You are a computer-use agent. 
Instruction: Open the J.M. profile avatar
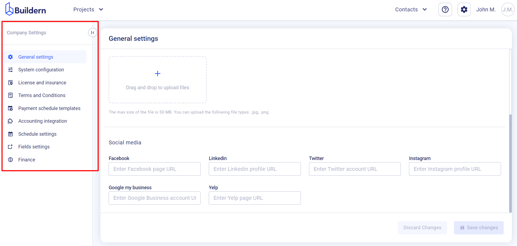tap(507, 9)
